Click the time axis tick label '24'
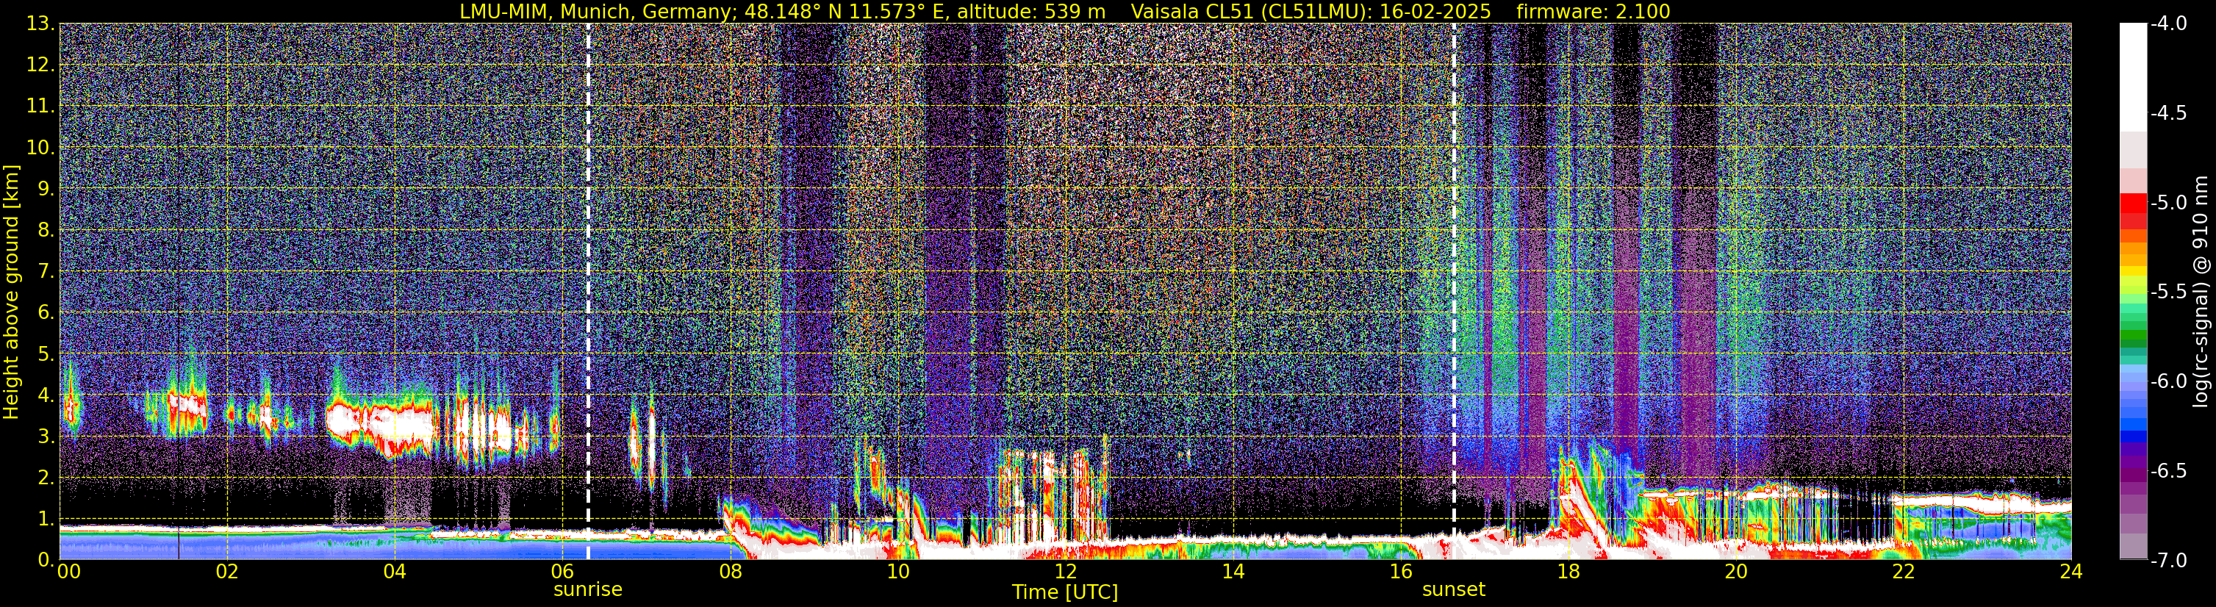 [x=2070, y=572]
